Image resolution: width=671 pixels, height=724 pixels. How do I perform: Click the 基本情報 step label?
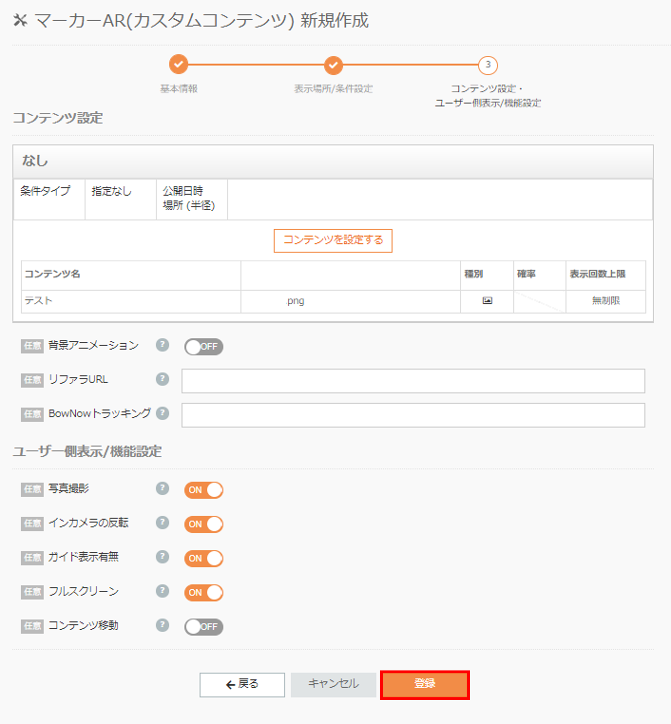179,89
